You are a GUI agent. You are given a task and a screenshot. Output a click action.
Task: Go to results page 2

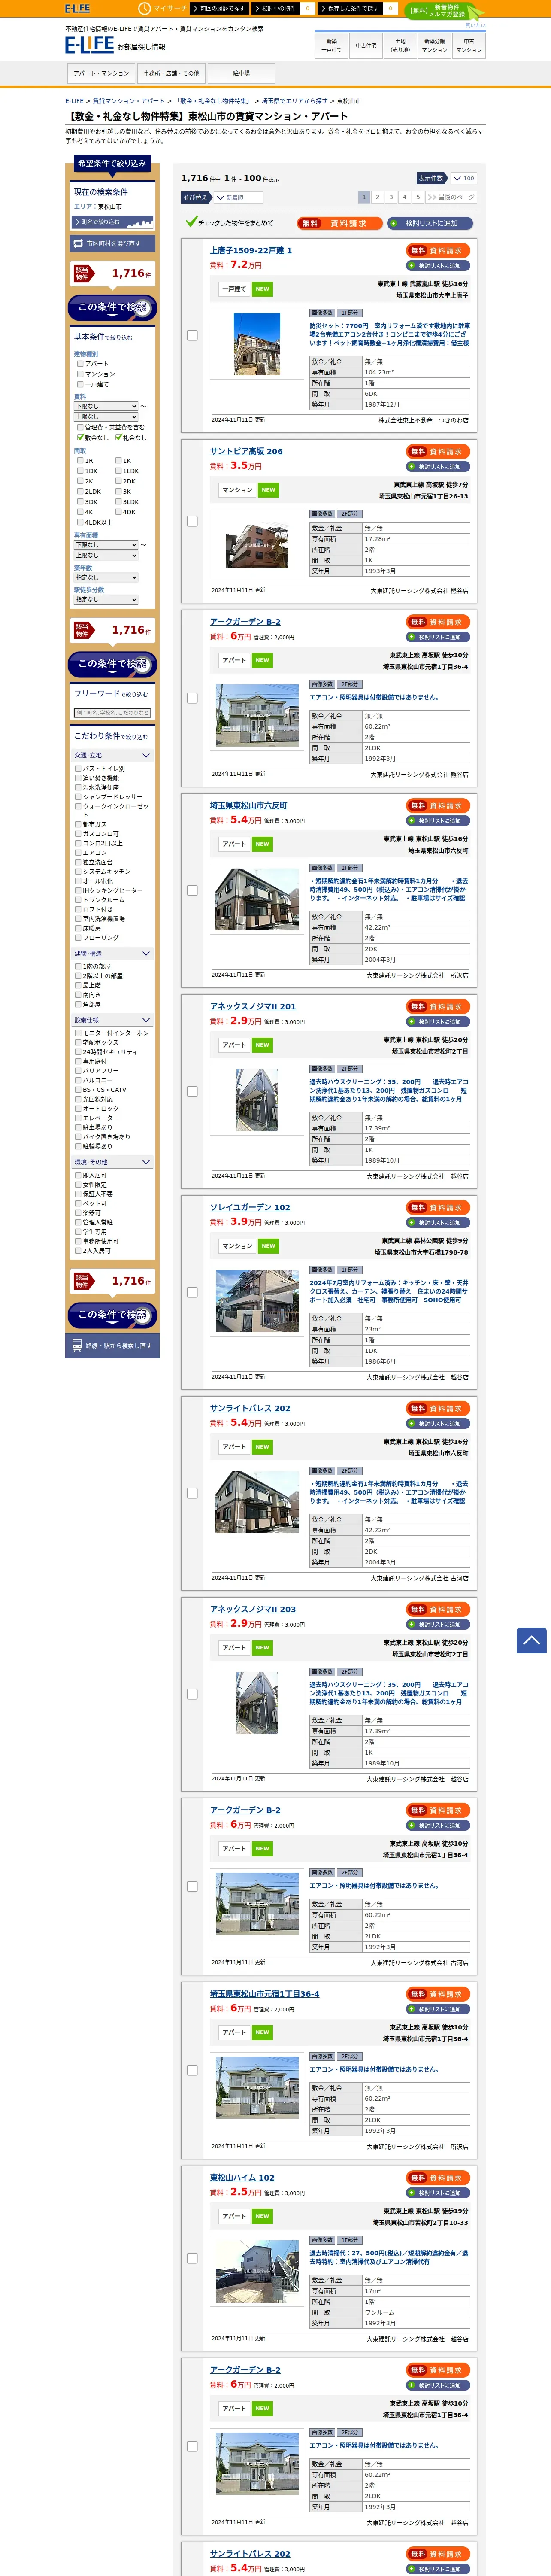click(377, 197)
